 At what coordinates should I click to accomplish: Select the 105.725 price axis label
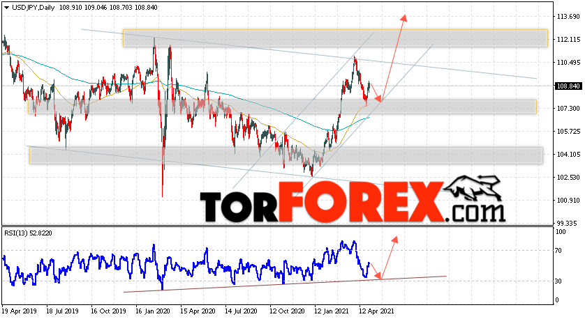pos(568,132)
